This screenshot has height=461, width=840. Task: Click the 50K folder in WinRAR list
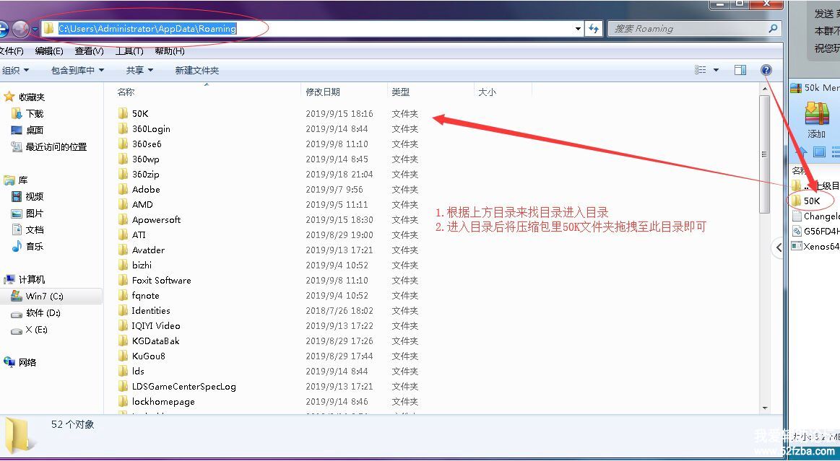pyautogui.click(x=811, y=201)
